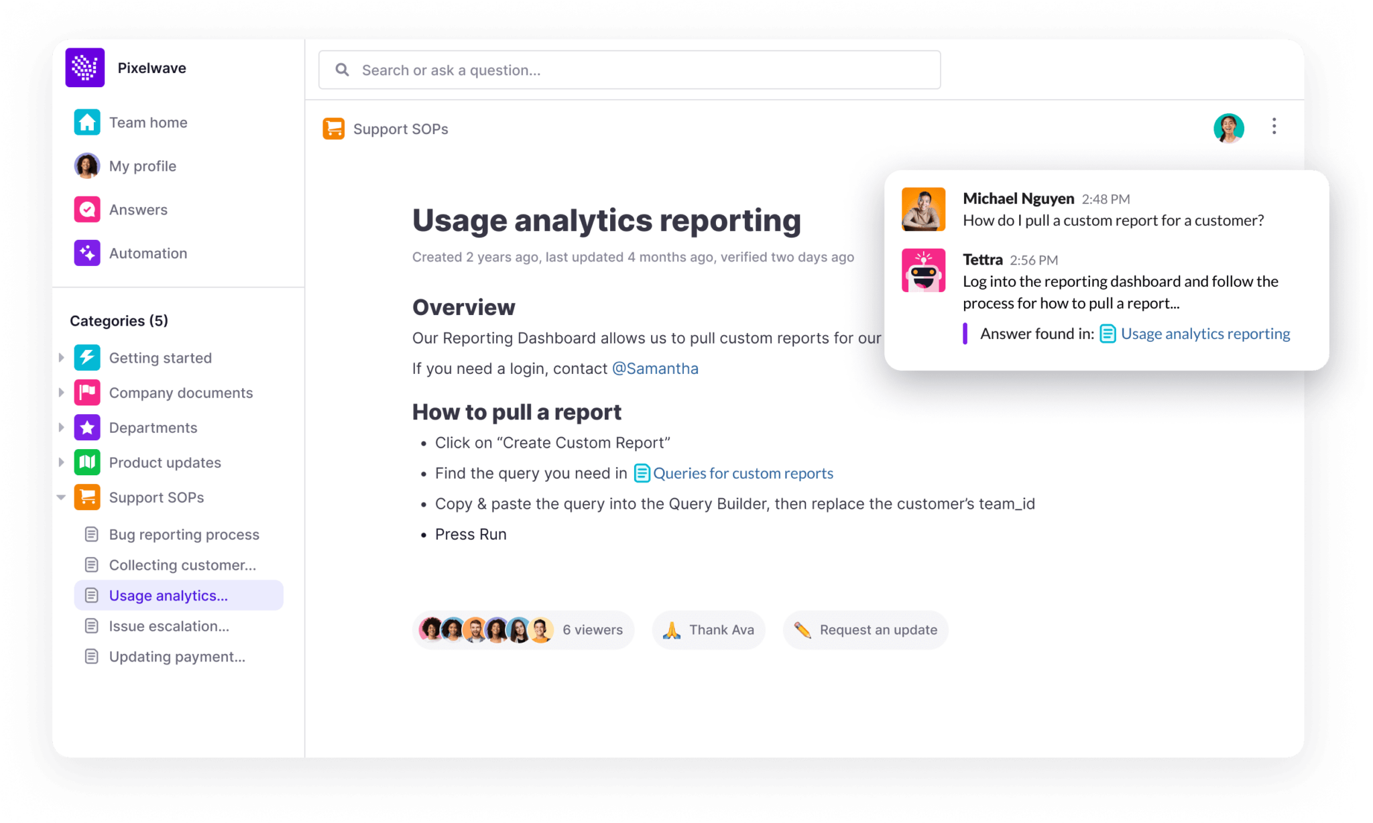Open the three-dot options menu
Image resolution: width=1373 pixels, height=823 pixels.
[1274, 126]
